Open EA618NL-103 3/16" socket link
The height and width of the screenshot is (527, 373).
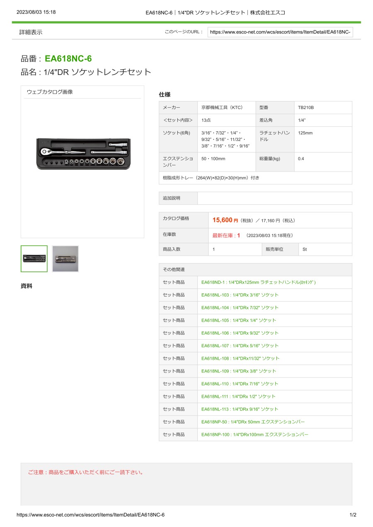pyautogui.click(x=240, y=295)
